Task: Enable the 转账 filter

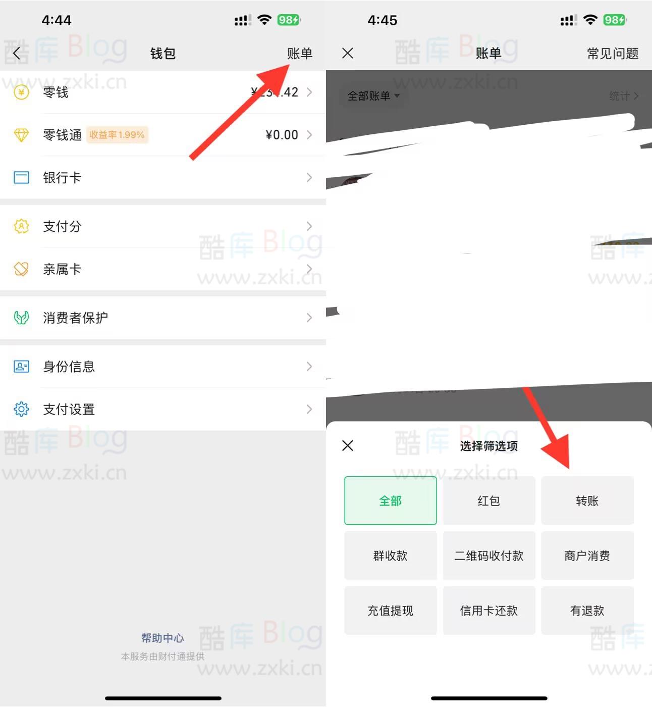Action: point(587,500)
